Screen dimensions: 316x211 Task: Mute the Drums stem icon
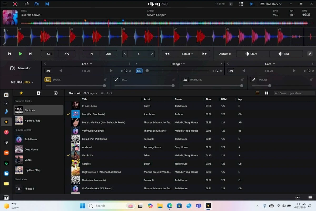pyautogui.click(x=48, y=80)
